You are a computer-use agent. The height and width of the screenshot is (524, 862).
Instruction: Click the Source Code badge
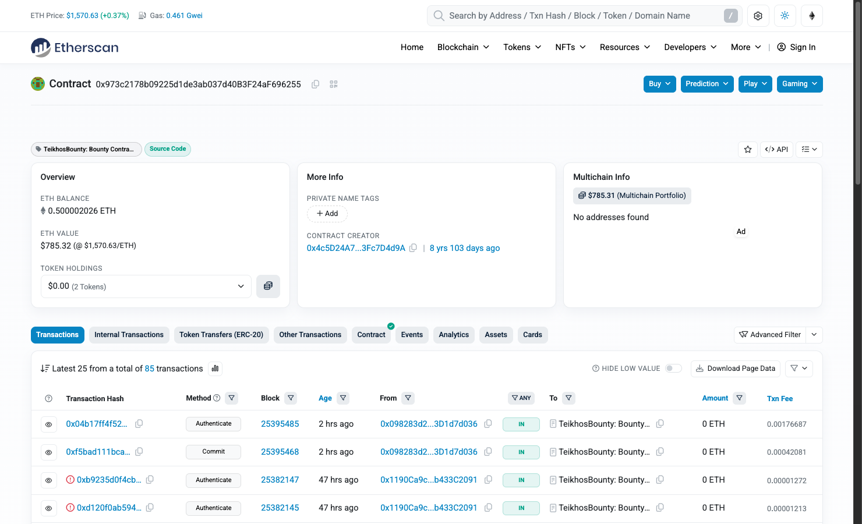coord(168,149)
